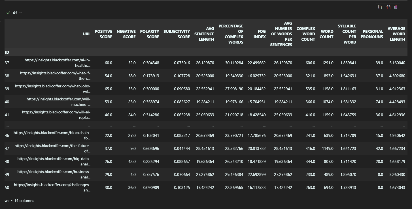
Task: Click personal pronouns value 15.0
Action: (x=379, y=135)
